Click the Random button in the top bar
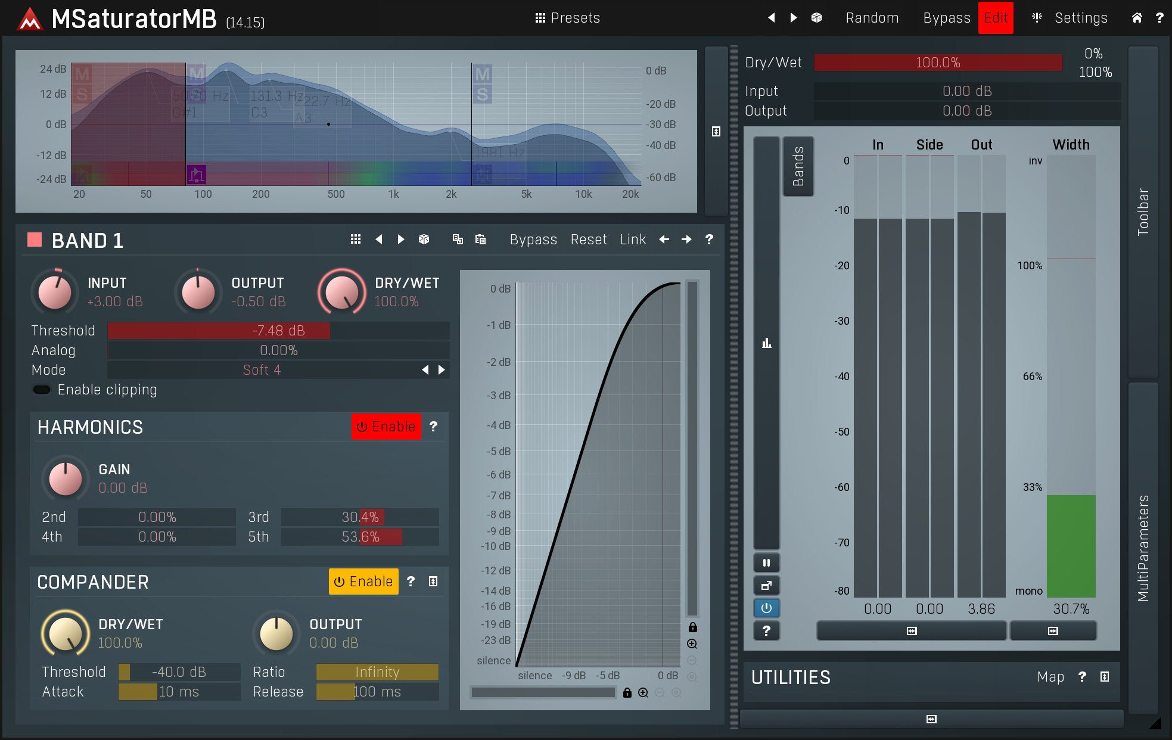The height and width of the screenshot is (740, 1172). (x=872, y=18)
